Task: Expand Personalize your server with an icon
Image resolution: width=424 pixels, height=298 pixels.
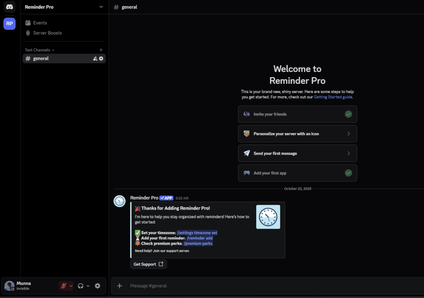Action: tap(348, 134)
